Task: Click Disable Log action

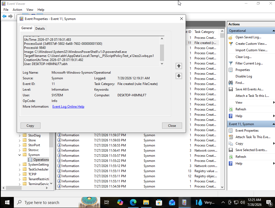Action: pyautogui.click(x=244, y=76)
